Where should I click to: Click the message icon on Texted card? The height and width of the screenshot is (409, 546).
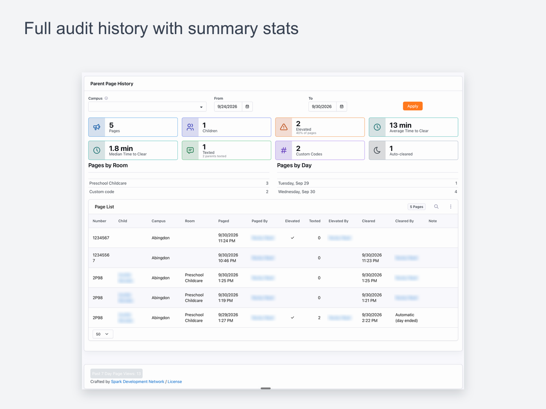pos(190,150)
